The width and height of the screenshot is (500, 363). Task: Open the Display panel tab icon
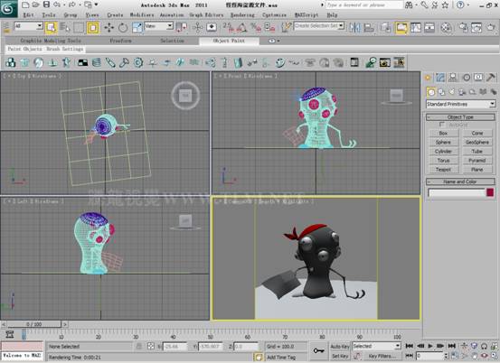pos(478,77)
